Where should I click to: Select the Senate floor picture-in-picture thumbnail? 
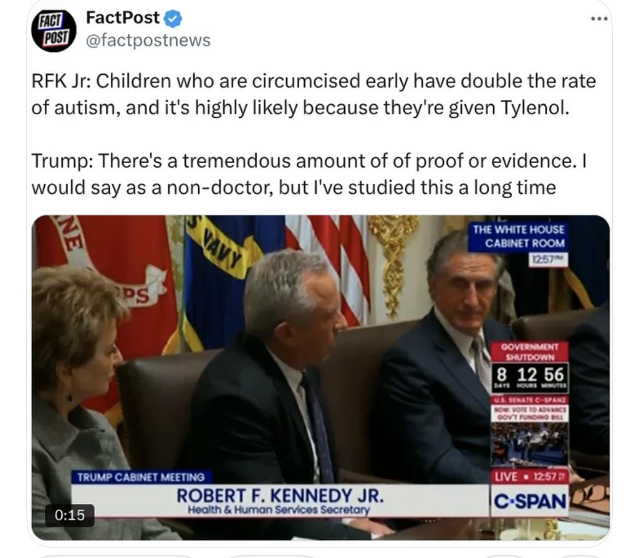[x=529, y=444]
